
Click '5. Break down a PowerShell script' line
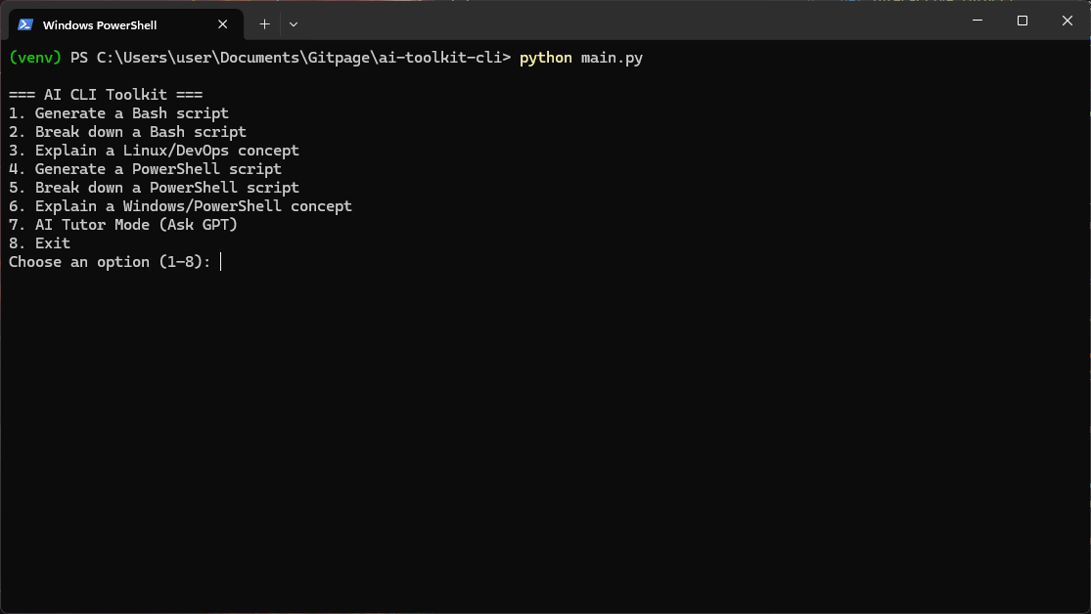click(154, 188)
